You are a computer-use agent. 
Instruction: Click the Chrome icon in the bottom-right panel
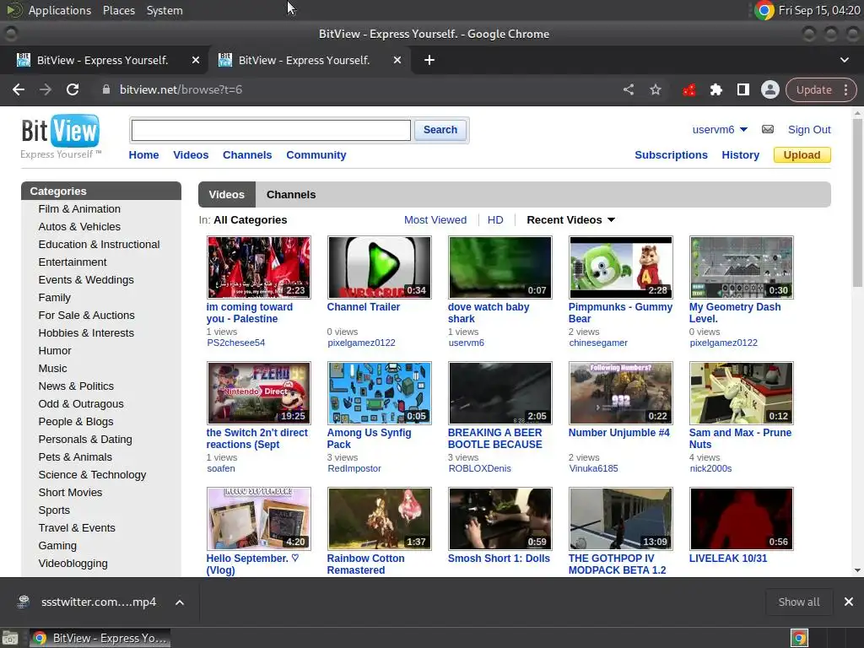(x=800, y=638)
